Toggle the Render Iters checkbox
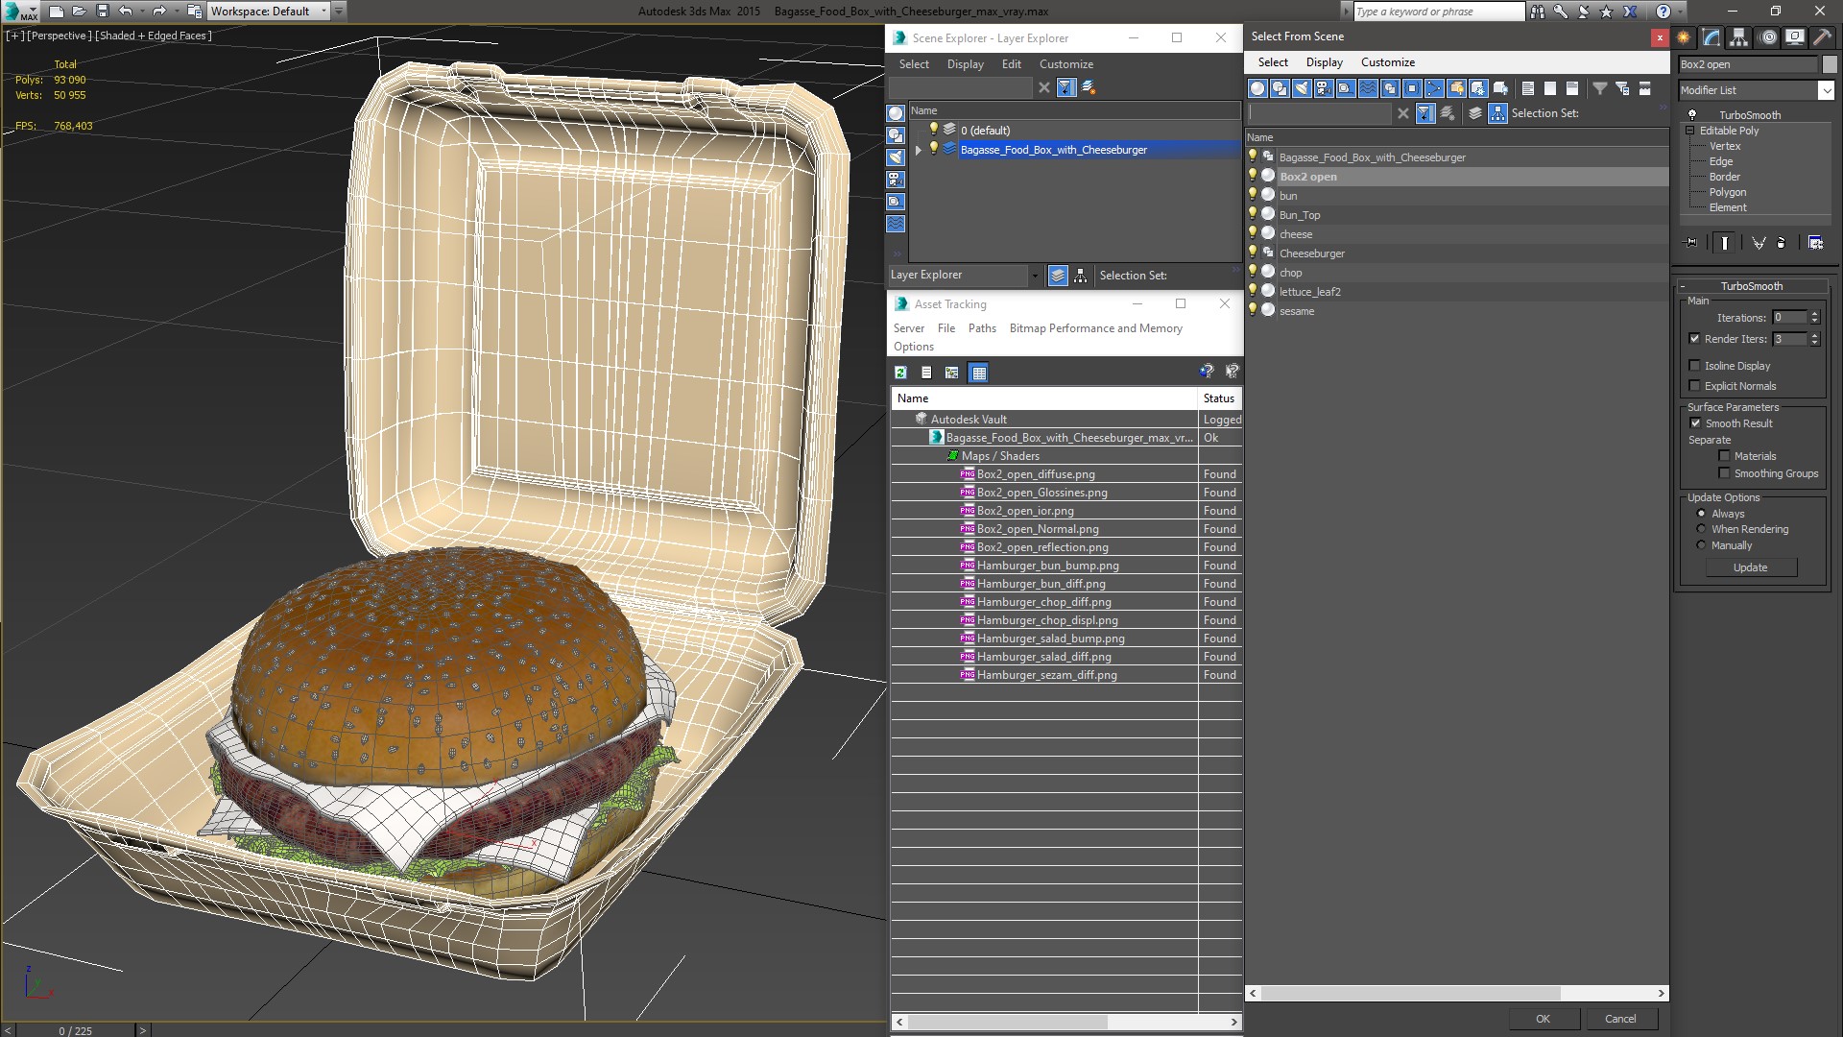Screen dimensions: 1843x1037 click(1694, 339)
